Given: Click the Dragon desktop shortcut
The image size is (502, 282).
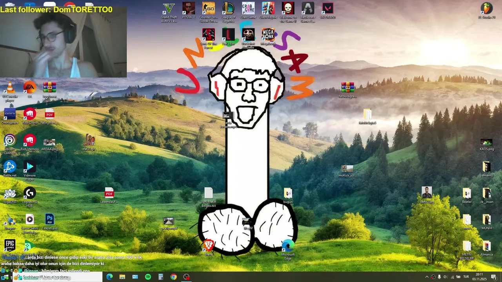Looking at the screenshot, I should (10, 222).
